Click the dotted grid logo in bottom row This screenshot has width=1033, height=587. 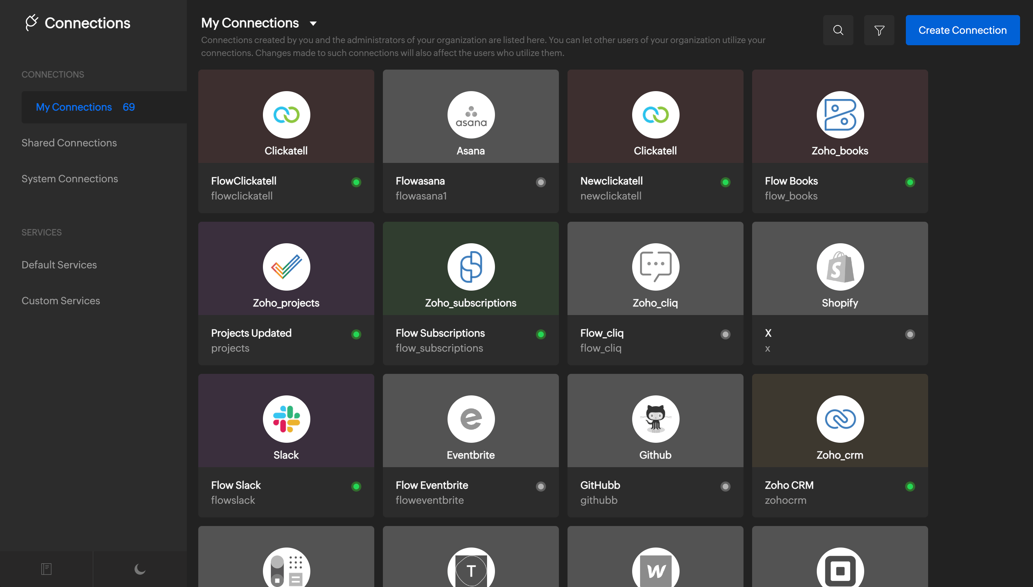(x=287, y=567)
